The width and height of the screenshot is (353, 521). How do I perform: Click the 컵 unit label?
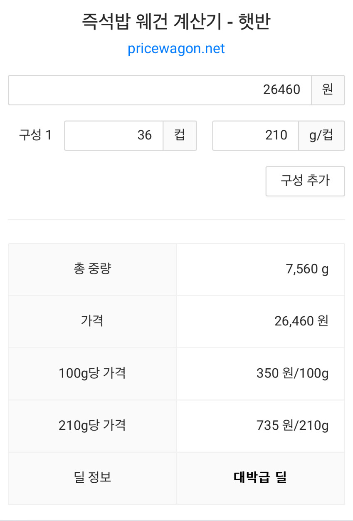[180, 135]
